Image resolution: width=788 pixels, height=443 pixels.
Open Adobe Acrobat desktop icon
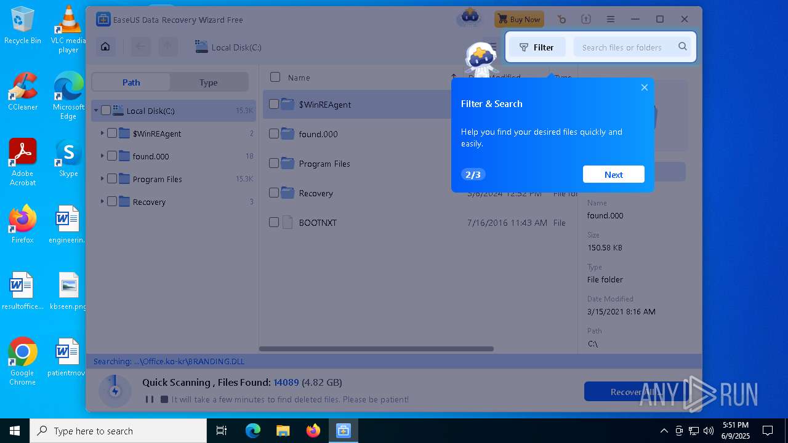point(23,162)
